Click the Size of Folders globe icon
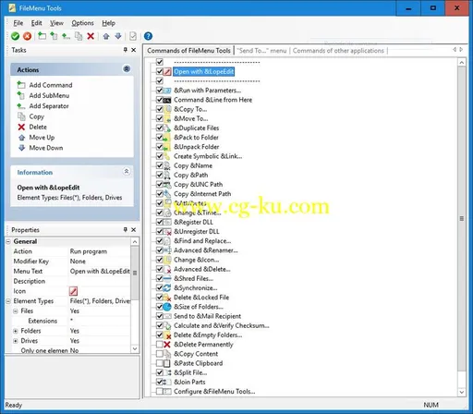Screen dimensions: 473x414 coord(167,307)
